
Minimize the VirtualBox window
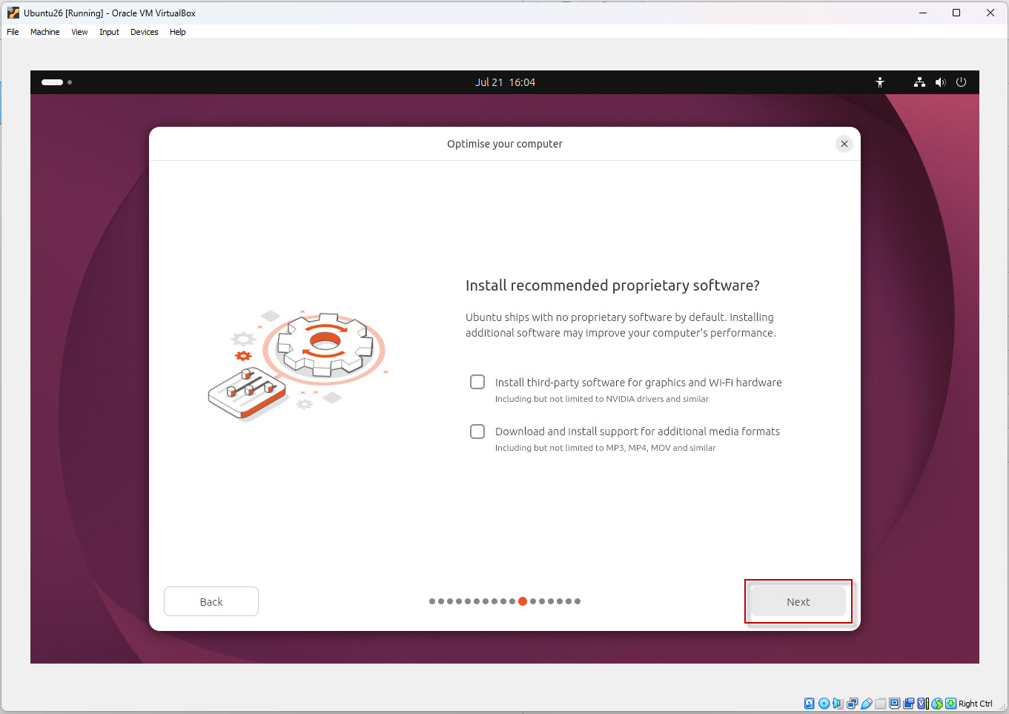923,13
